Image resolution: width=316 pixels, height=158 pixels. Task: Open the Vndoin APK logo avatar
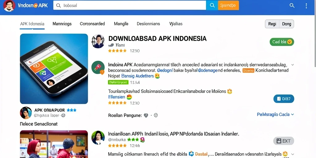pos(9,6)
